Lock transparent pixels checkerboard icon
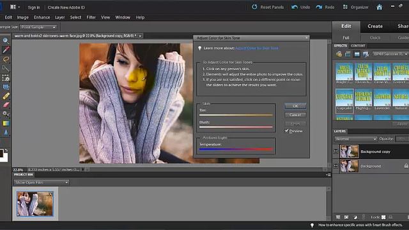The height and width of the screenshot is (230, 409). click(x=383, y=217)
